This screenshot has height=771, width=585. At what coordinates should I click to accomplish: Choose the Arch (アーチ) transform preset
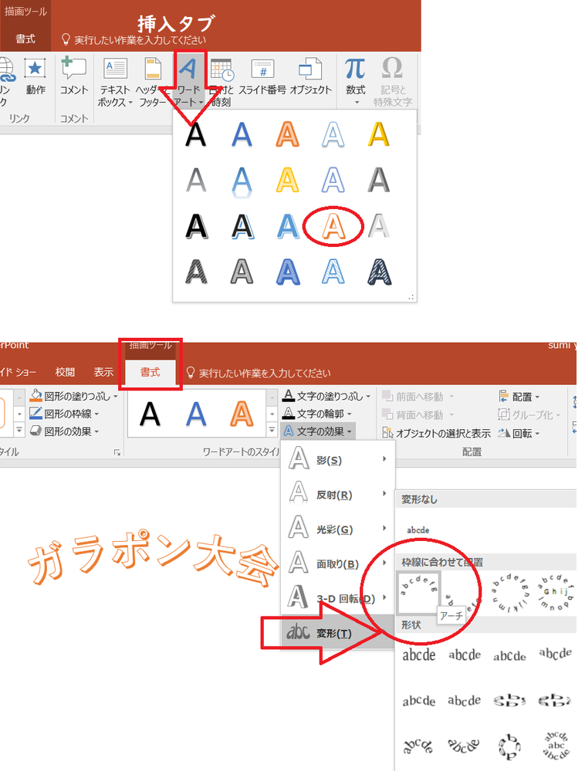(x=418, y=593)
